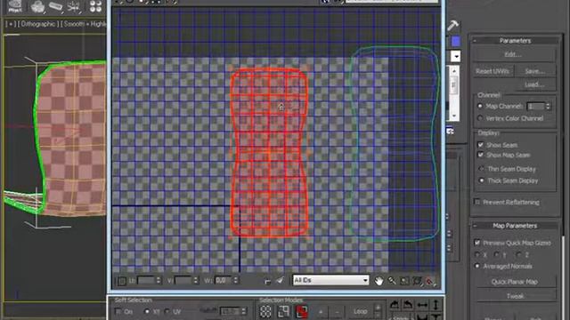Select the Map Channel radio button

[x=480, y=106]
